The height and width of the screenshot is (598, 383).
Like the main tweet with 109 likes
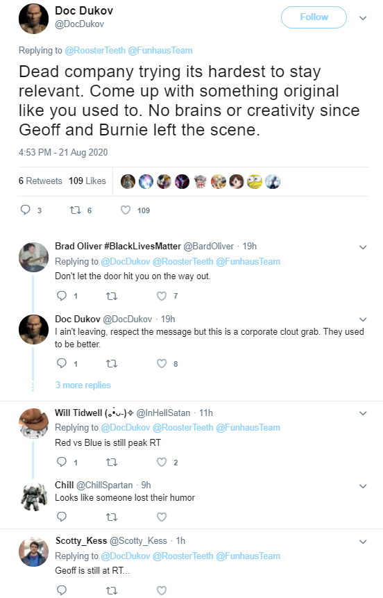click(126, 210)
